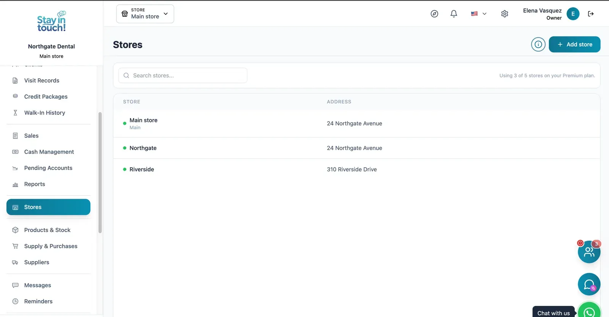Click the STORE column header
This screenshot has height=317, width=609.
pyautogui.click(x=132, y=102)
